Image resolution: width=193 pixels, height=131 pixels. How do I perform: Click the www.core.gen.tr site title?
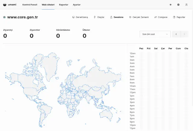tap(23, 17)
